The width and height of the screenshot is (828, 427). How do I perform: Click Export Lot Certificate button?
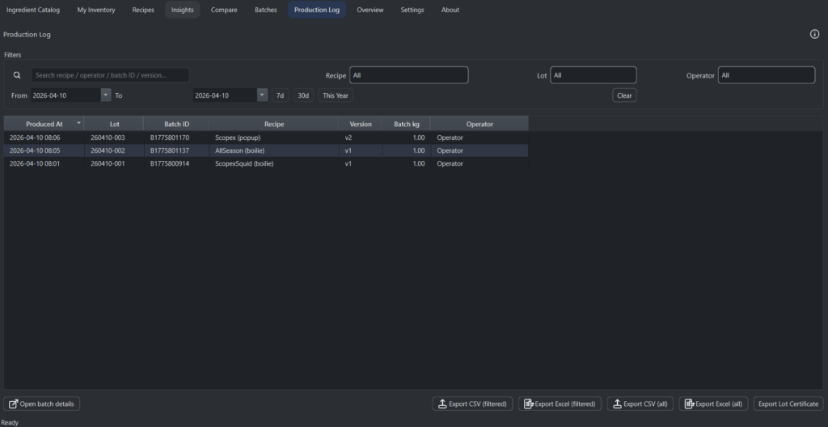click(788, 404)
